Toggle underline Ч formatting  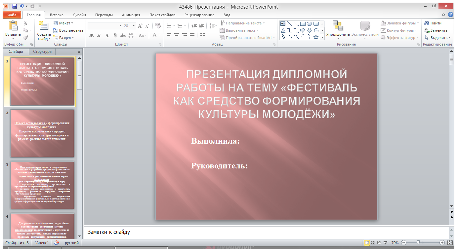pyautogui.click(x=107, y=35)
